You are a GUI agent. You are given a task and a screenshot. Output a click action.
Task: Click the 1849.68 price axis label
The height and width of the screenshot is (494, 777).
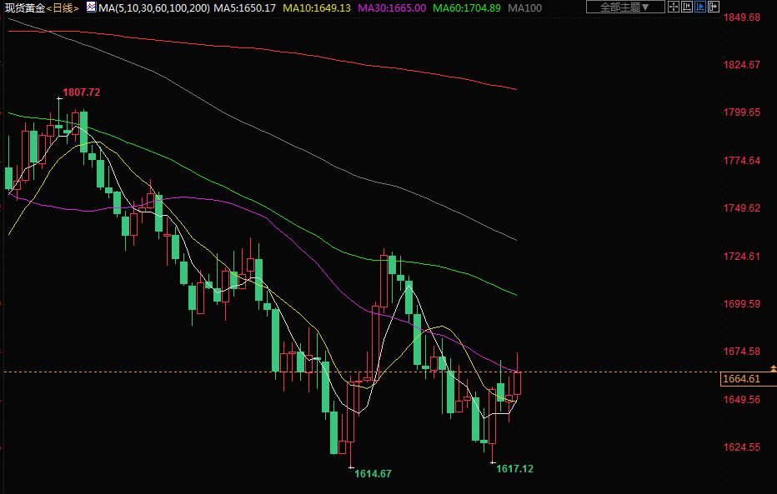click(741, 17)
